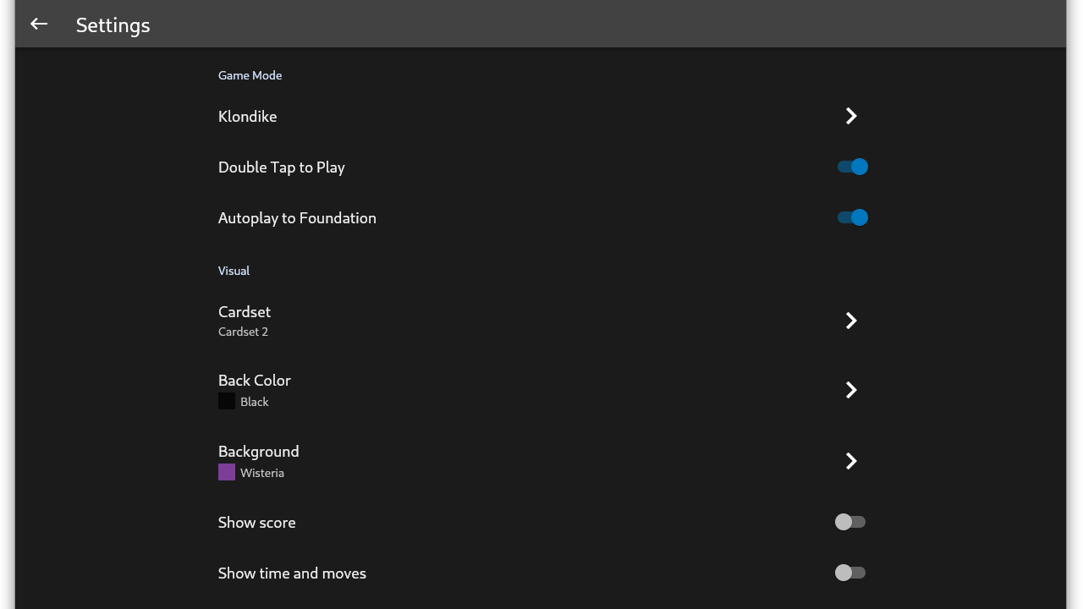
Task: Click the Double Tap to Play label
Action: pyautogui.click(x=282, y=167)
